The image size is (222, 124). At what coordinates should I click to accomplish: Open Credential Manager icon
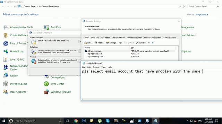(6, 35)
